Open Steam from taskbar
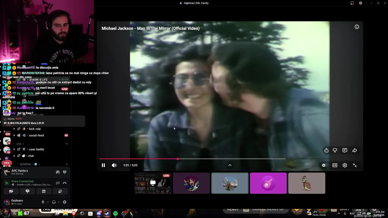This screenshot has width=388, height=218. point(107,214)
